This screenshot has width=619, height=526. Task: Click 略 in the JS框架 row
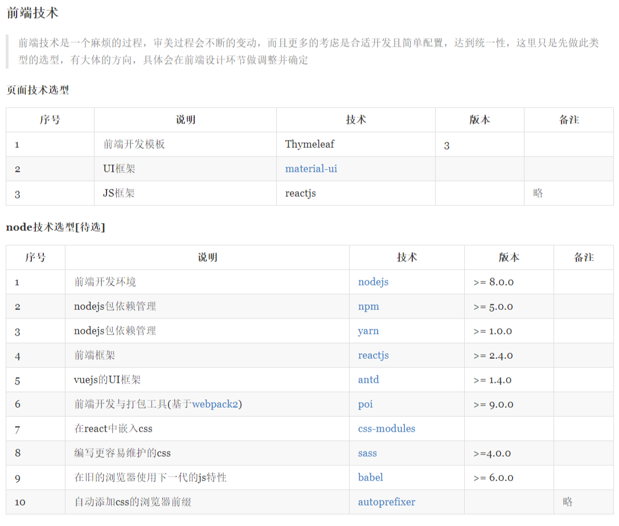[538, 193]
